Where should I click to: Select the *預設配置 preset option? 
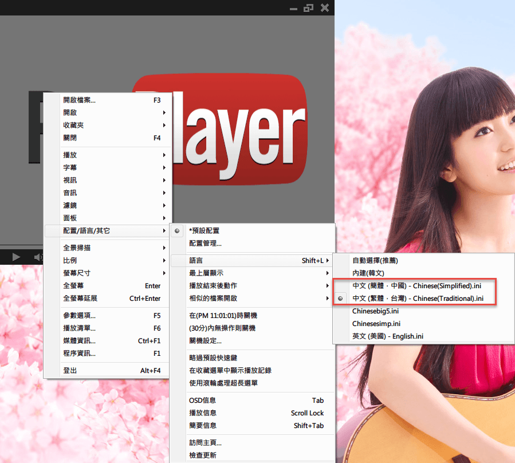pos(204,230)
